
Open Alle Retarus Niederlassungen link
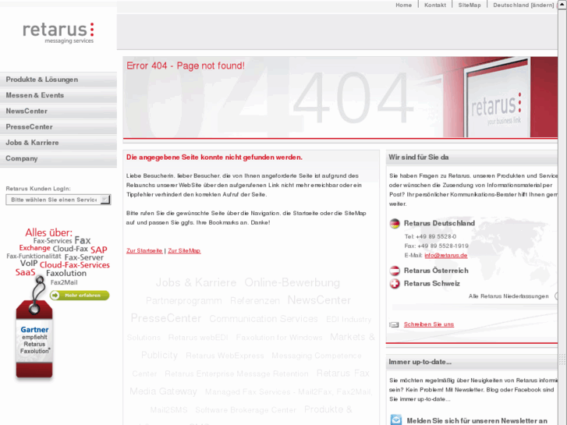[509, 296]
